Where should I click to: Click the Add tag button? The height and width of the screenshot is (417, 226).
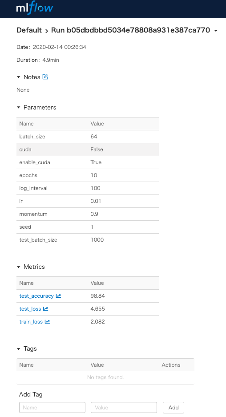[x=174, y=407]
